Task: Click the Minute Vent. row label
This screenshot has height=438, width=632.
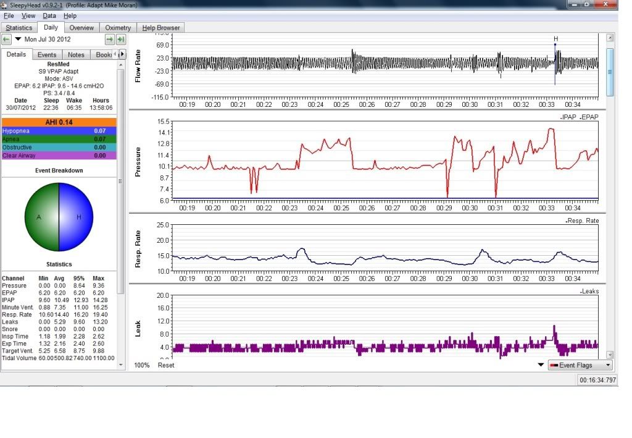Action: tap(18, 307)
